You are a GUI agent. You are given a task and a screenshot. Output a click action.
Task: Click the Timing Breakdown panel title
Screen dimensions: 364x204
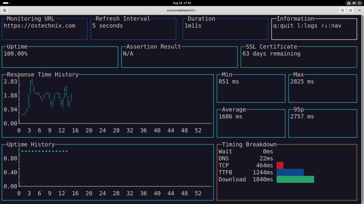pos(249,144)
